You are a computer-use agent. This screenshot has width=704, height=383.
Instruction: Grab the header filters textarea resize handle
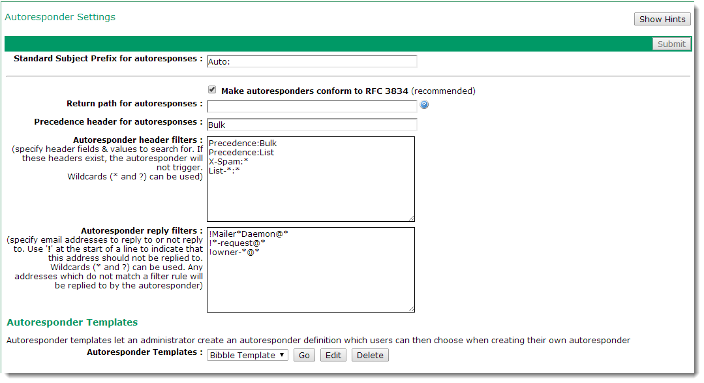click(x=411, y=218)
